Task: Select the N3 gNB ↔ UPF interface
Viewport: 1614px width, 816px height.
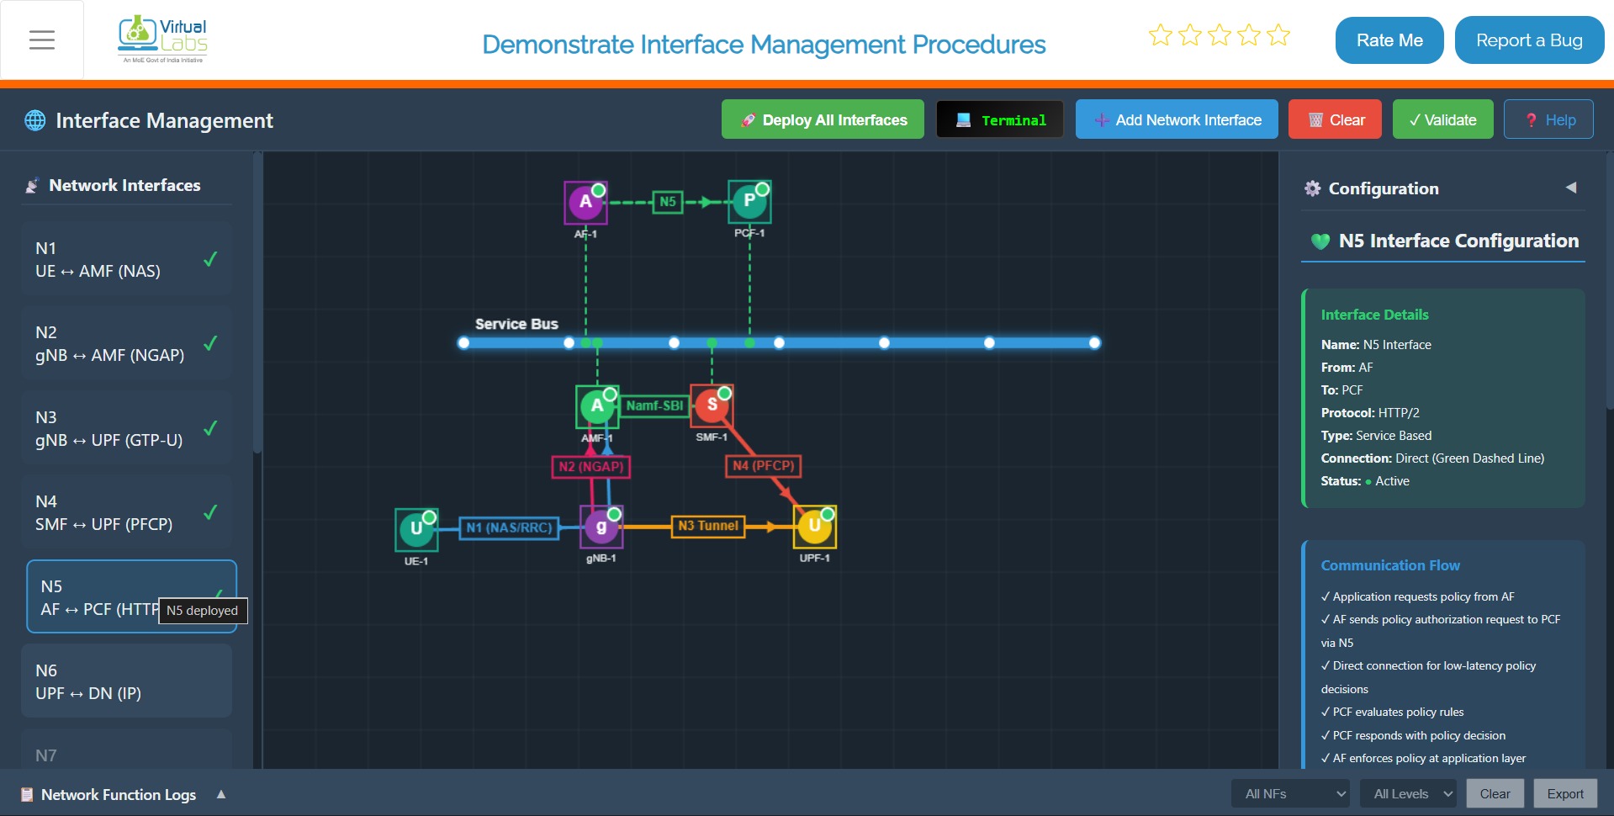Action: [x=127, y=428]
